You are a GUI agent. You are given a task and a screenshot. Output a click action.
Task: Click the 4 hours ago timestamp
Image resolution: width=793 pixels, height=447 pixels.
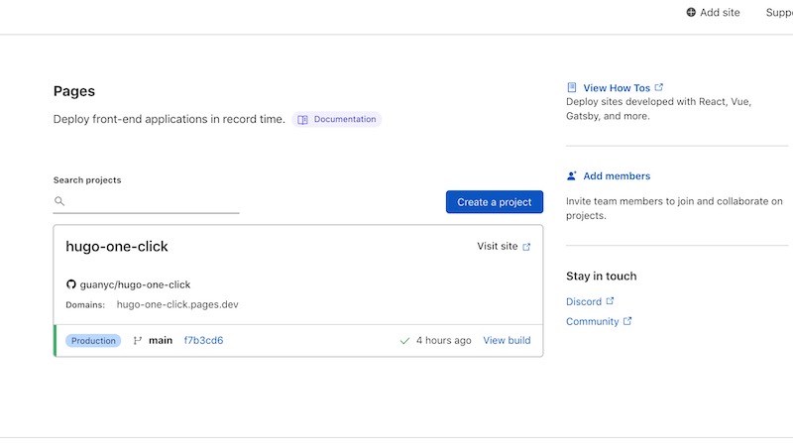443,340
